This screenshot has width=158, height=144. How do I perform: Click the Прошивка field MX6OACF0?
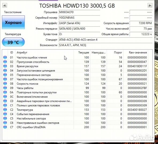click(x=79, y=12)
